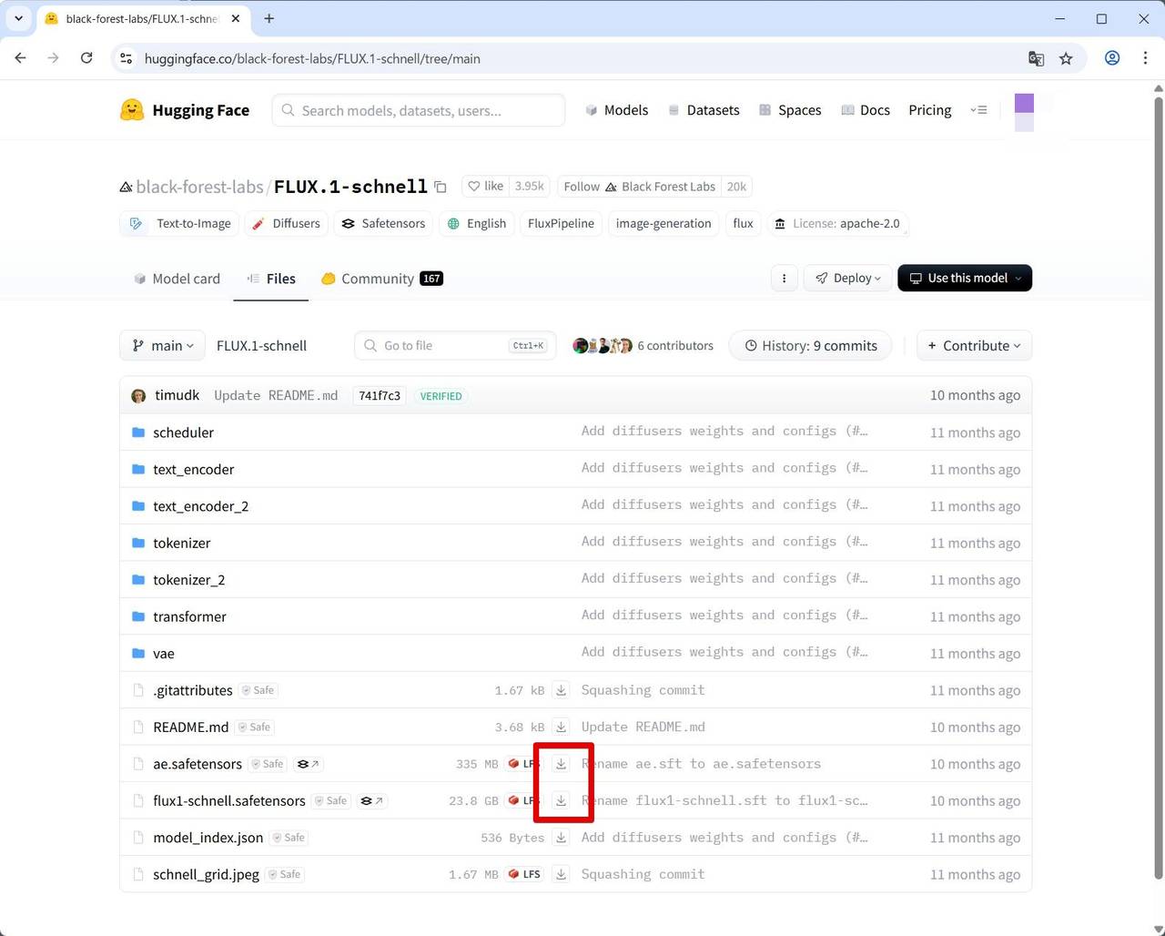Open the Contribute dropdown

coord(974,346)
